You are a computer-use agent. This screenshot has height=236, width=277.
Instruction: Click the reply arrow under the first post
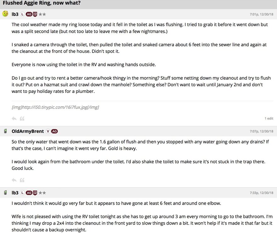click(14, 119)
